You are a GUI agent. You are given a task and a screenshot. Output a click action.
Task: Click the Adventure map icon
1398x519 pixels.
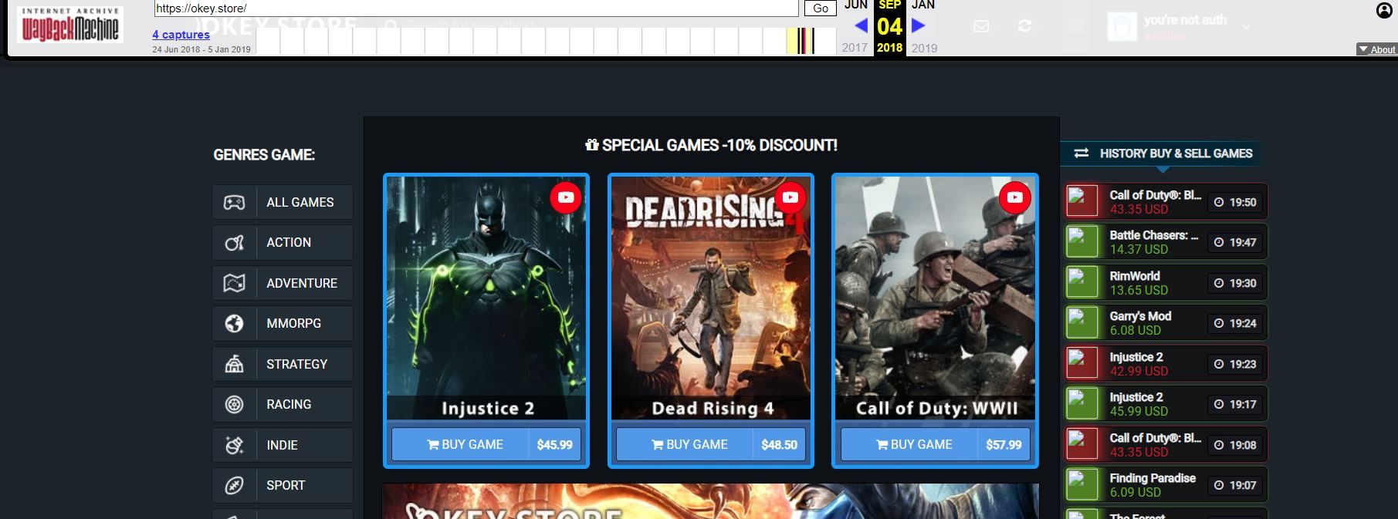[x=234, y=283]
